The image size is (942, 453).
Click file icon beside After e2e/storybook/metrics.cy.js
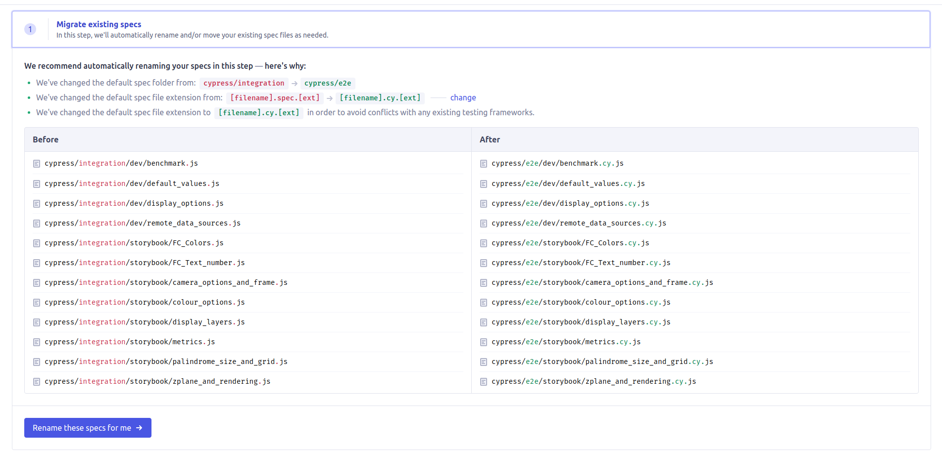click(484, 342)
